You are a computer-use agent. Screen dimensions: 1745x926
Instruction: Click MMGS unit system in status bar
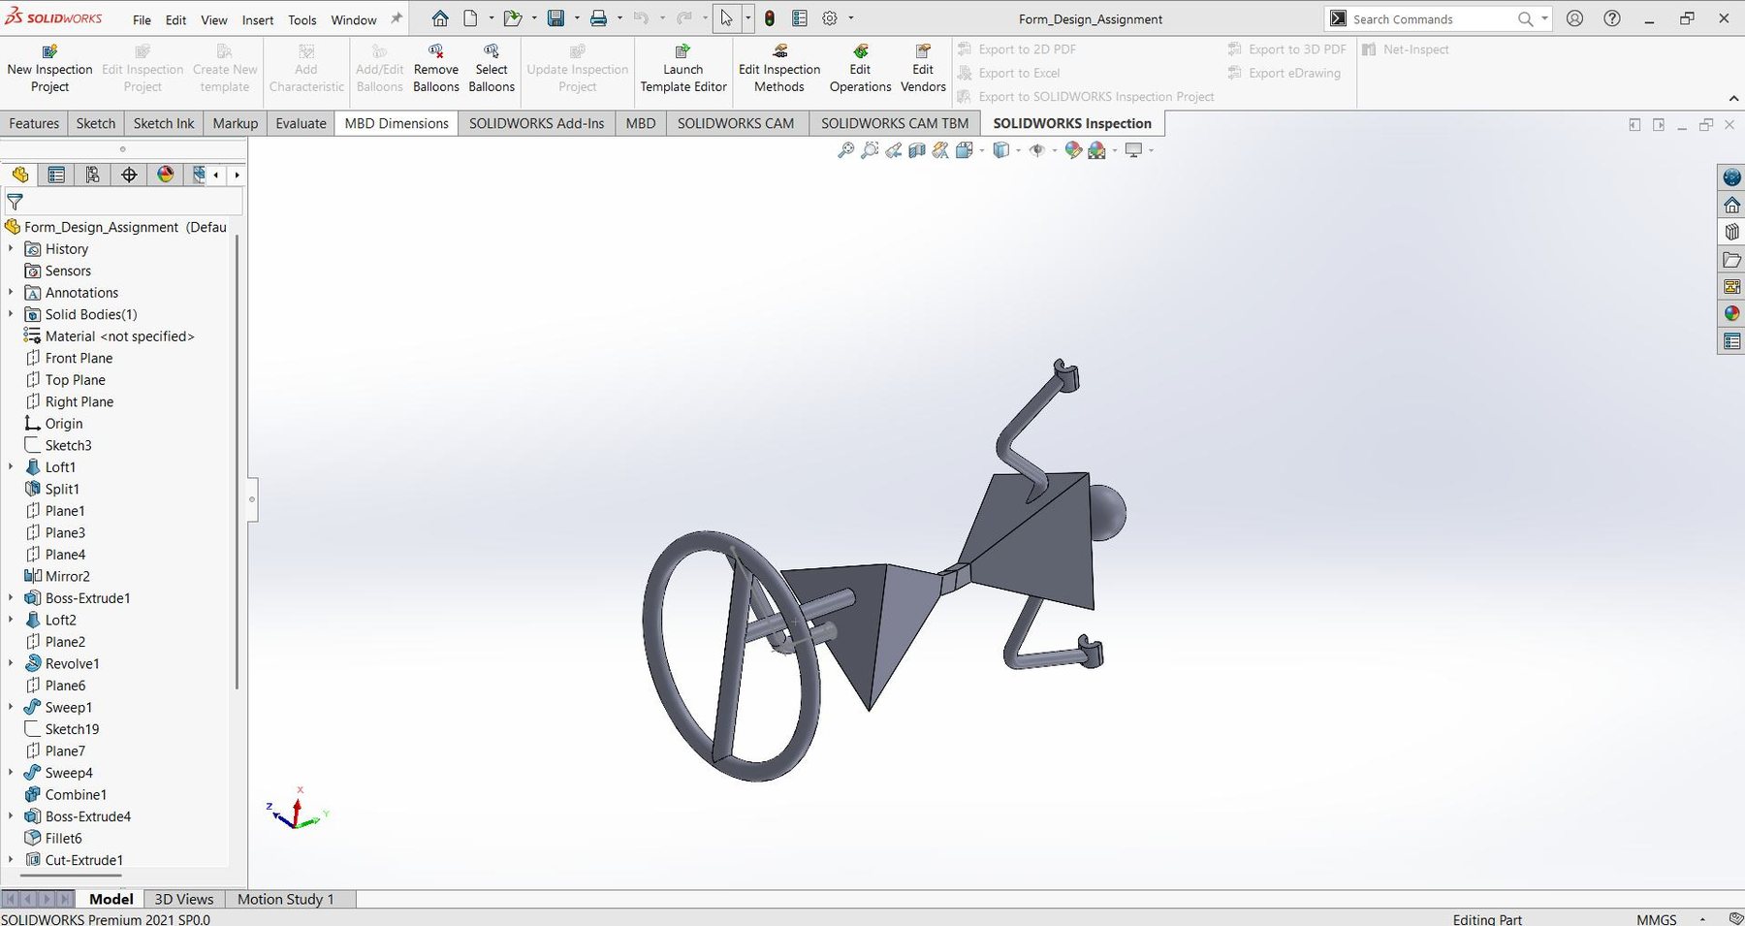(x=1656, y=918)
